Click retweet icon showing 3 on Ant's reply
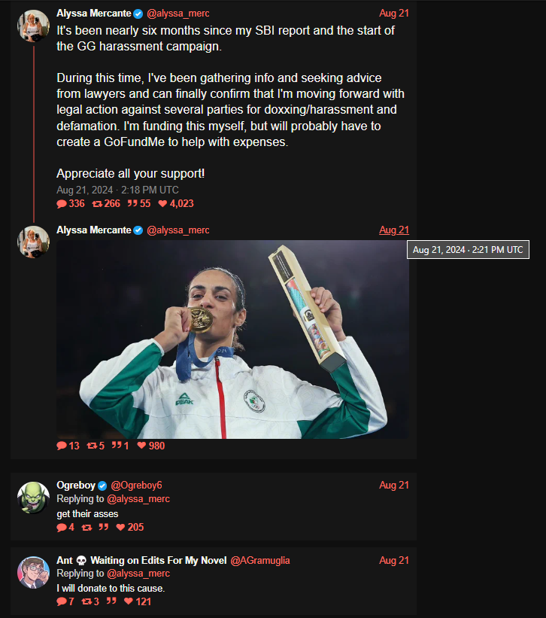 tap(86, 601)
